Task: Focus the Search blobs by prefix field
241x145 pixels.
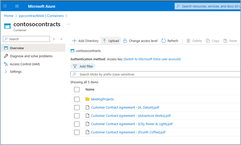Action: point(155,74)
